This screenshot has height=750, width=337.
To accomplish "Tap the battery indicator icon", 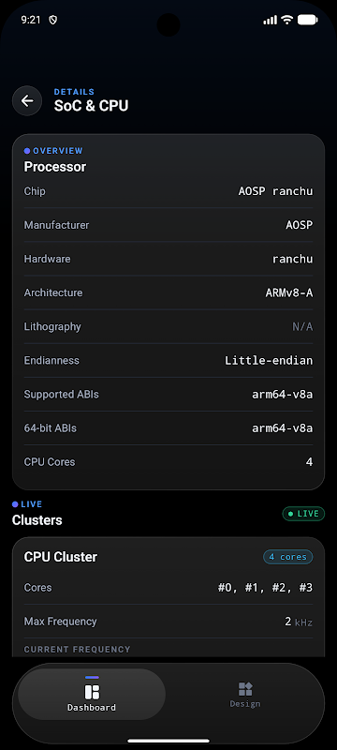I will click(x=307, y=20).
